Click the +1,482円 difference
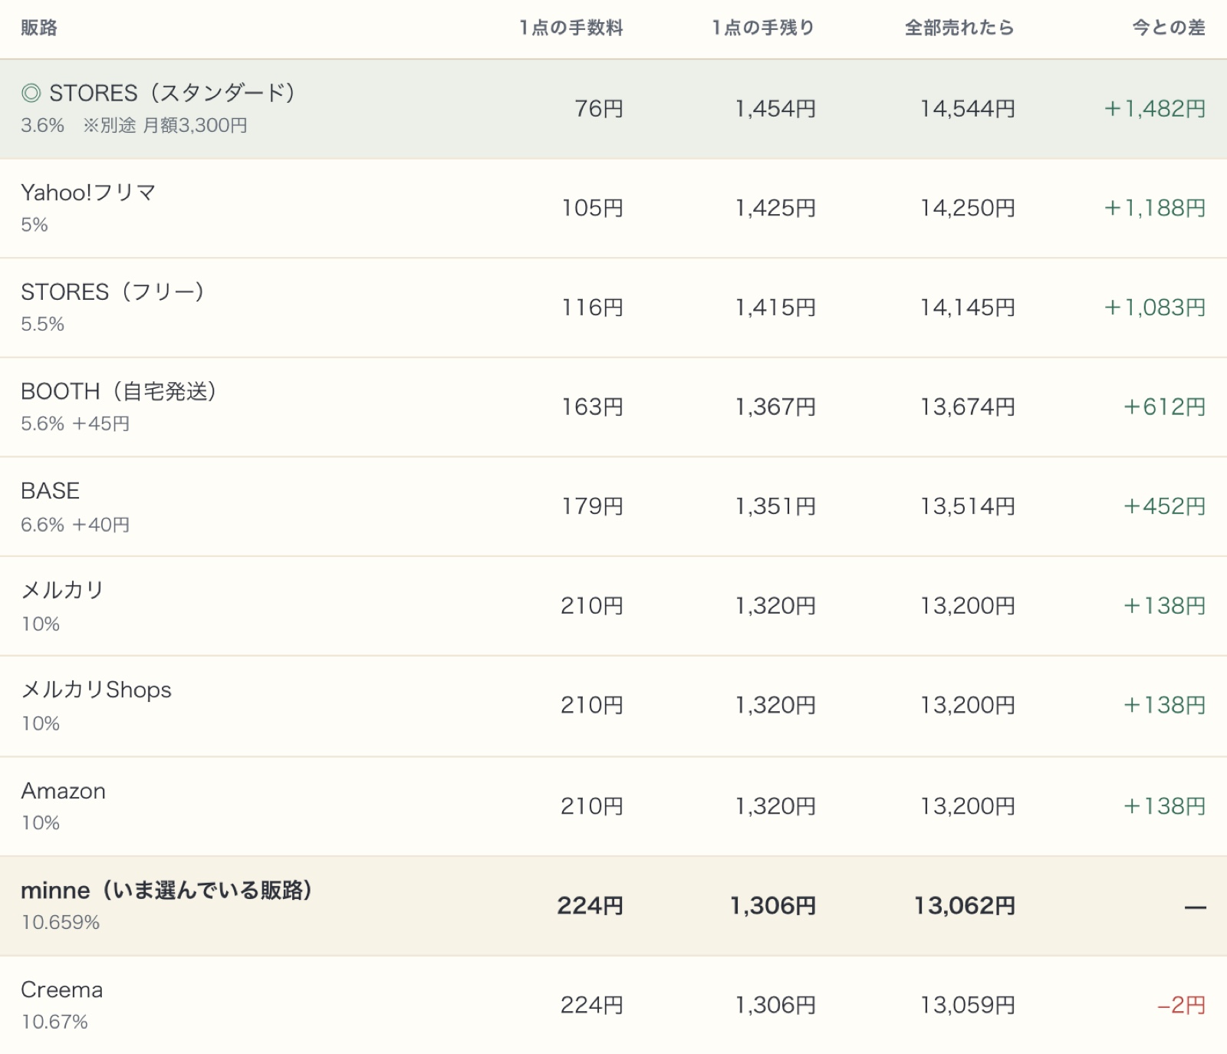The height and width of the screenshot is (1054, 1227). [x=1155, y=109]
